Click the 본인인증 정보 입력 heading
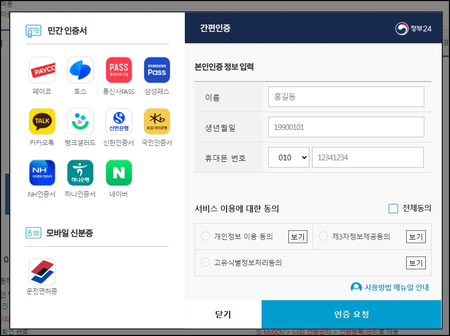450x336 pixels. (224, 67)
